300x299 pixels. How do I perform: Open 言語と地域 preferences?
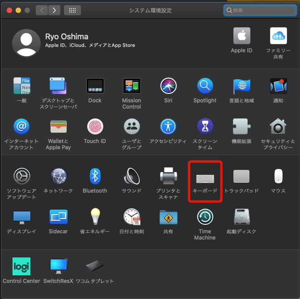(x=241, y=86)
